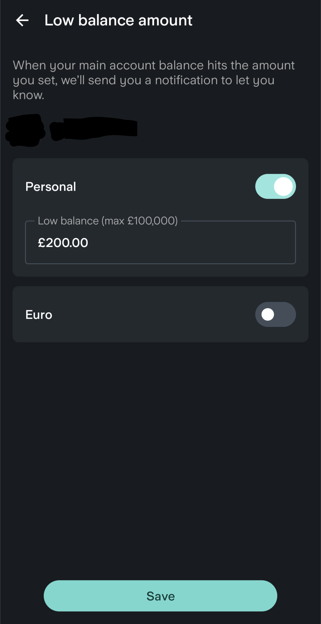The width and height of the screenshot is (321, 624).
Task: Click the word 'Save' on bottom button
Action: point(160,596)
